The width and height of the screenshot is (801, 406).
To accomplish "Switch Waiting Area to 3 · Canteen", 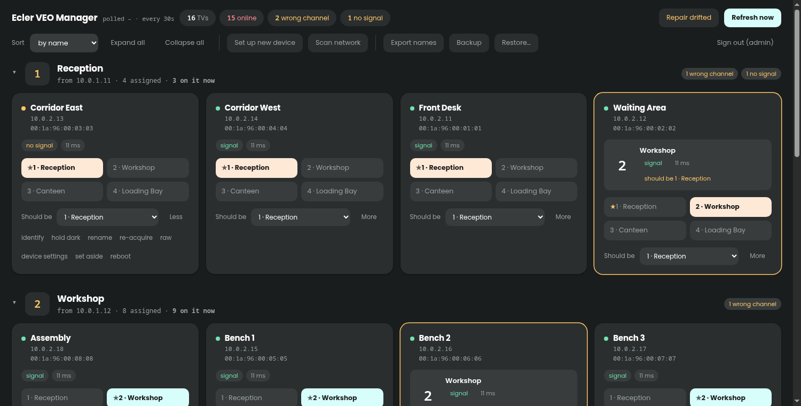I will click(x=645, y=230).
